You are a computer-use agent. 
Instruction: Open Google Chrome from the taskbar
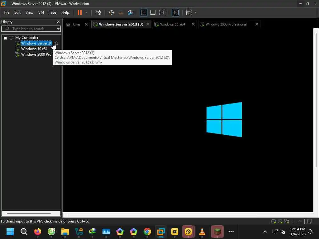(147, 232)
